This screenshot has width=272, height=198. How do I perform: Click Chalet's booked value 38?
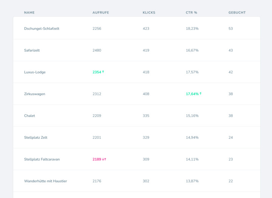coord(230,116)
